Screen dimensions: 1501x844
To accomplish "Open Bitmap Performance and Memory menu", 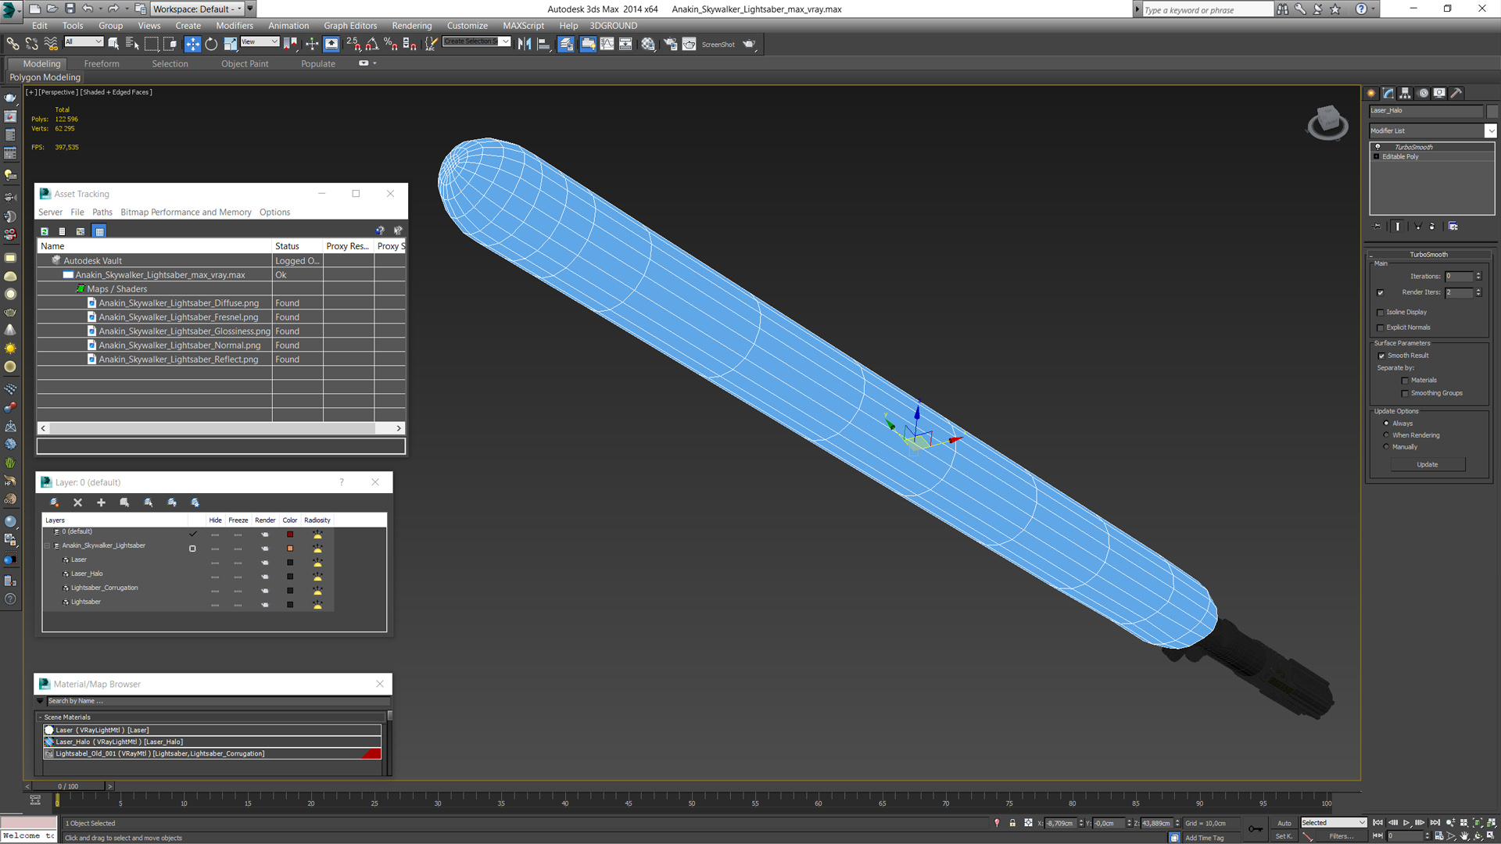I will point(185,213).
